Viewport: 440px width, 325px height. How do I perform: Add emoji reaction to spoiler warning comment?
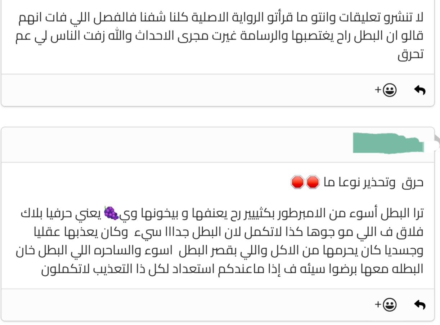pos(386,305)
